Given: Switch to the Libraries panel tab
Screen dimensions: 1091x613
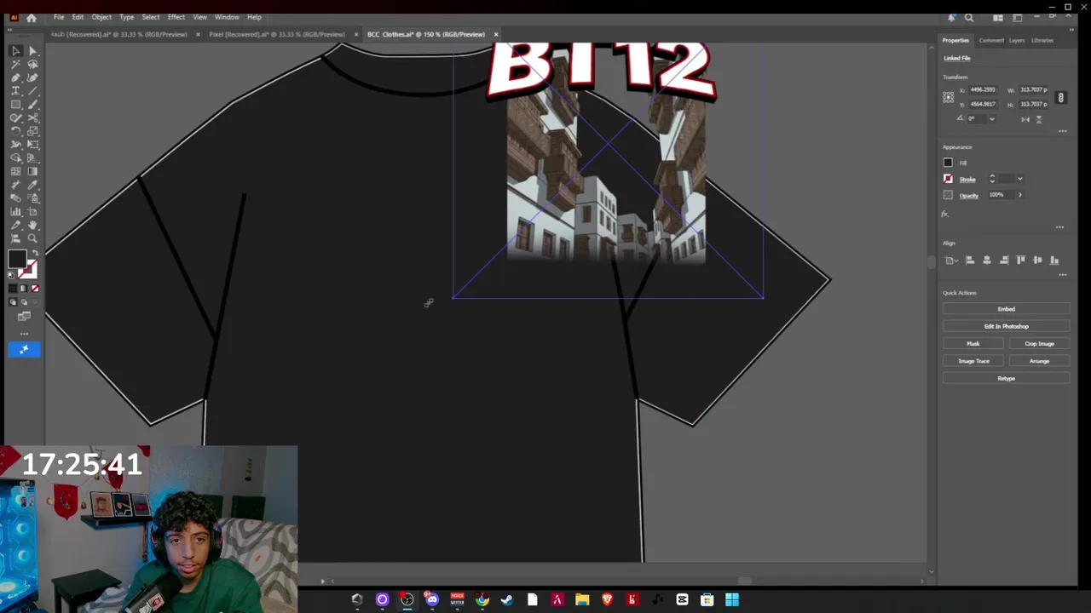Looking at the screenshot, I should pos(1042,40).
